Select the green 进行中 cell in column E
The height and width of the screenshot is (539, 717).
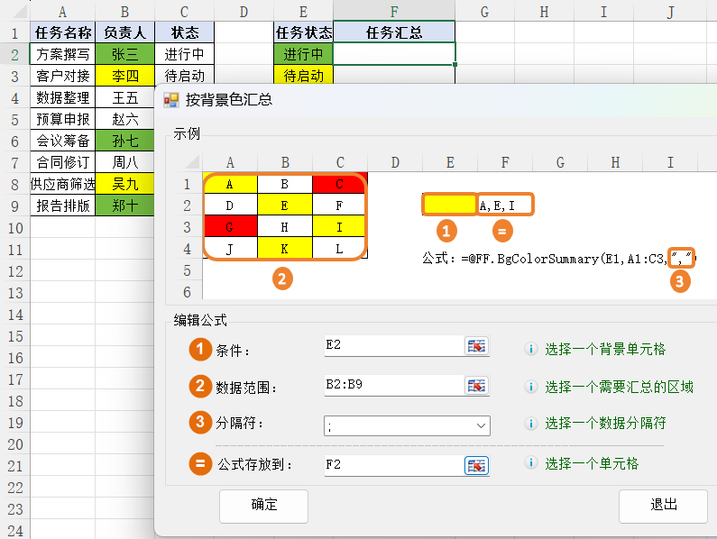[303, 54]
